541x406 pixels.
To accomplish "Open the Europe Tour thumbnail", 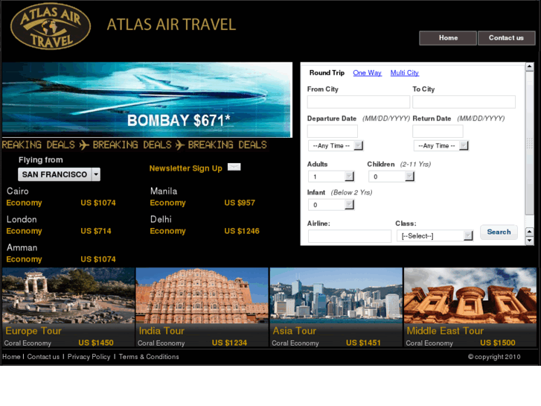I will pyautogui.click(x=68, y=296).
